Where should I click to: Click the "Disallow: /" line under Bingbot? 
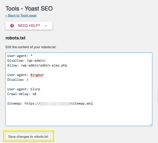[18, 80]
